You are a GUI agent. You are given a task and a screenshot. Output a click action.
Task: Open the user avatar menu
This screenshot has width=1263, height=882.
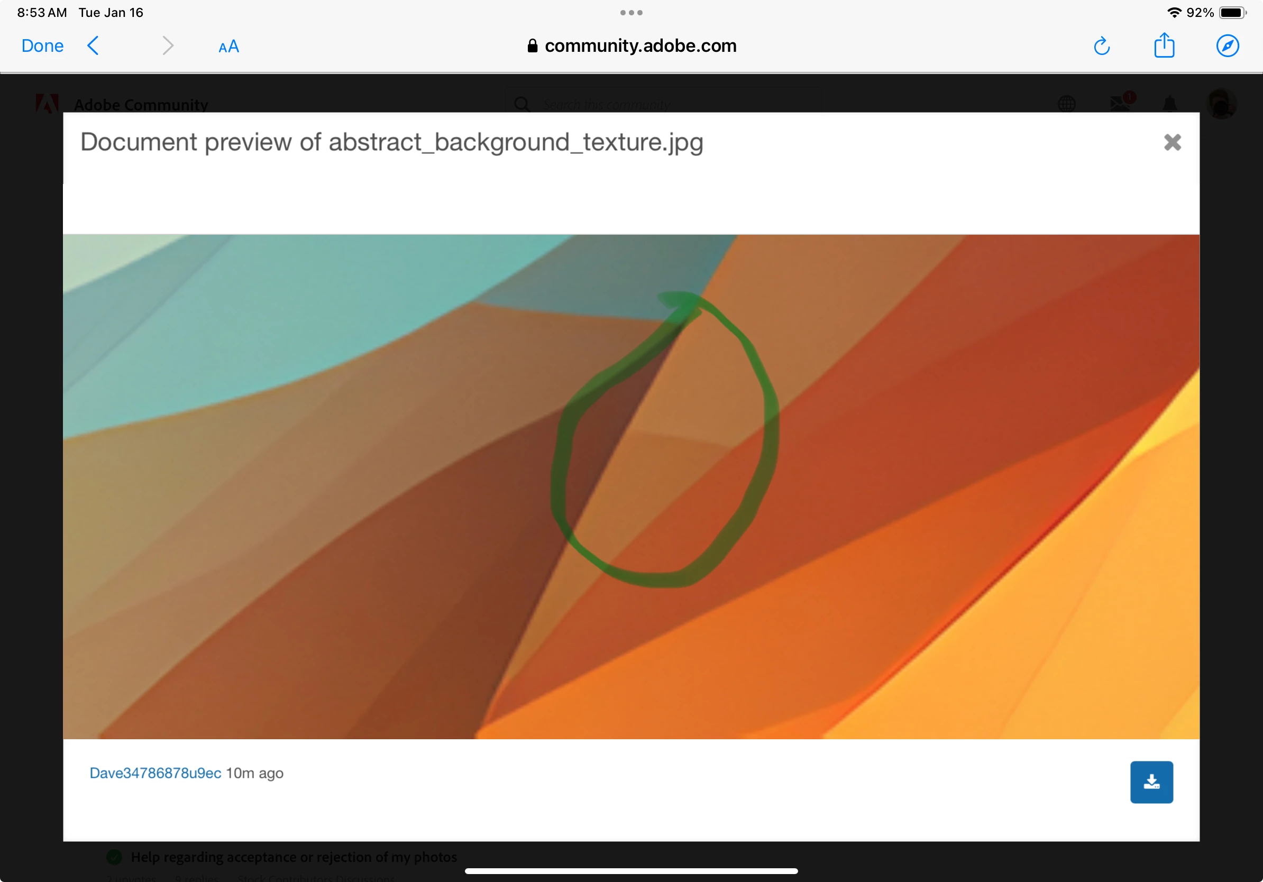[x=1221, y=104]
